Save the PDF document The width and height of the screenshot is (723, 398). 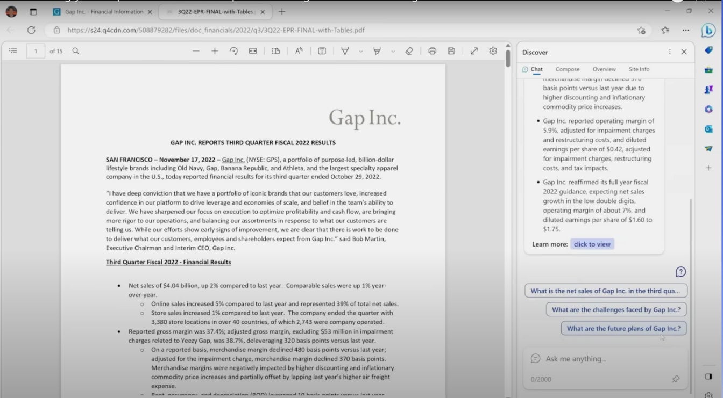click(451, 51)
